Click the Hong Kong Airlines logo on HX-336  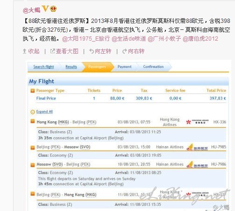pos(197,122)
